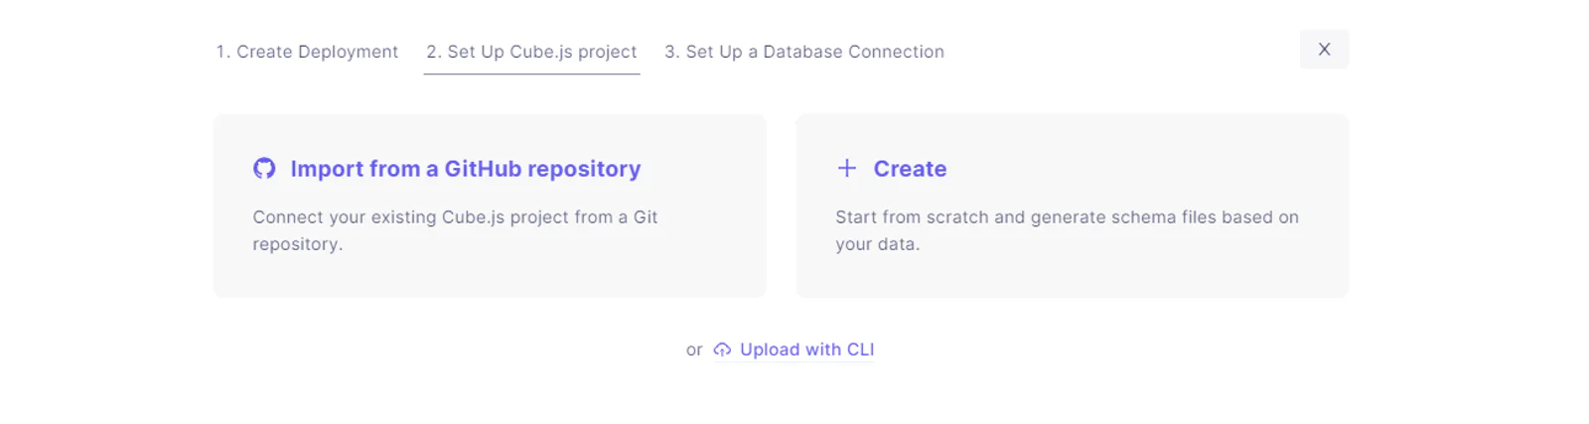
Task: Click the word 'repository.' in the import card
Action: point(298,244)
